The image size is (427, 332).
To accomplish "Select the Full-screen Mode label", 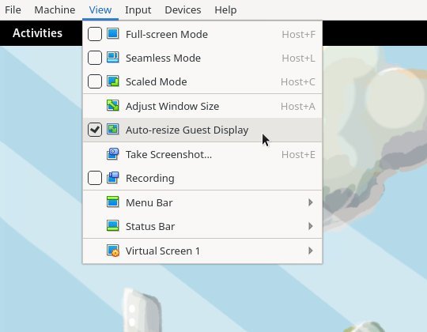I will (x=167, y=34).
